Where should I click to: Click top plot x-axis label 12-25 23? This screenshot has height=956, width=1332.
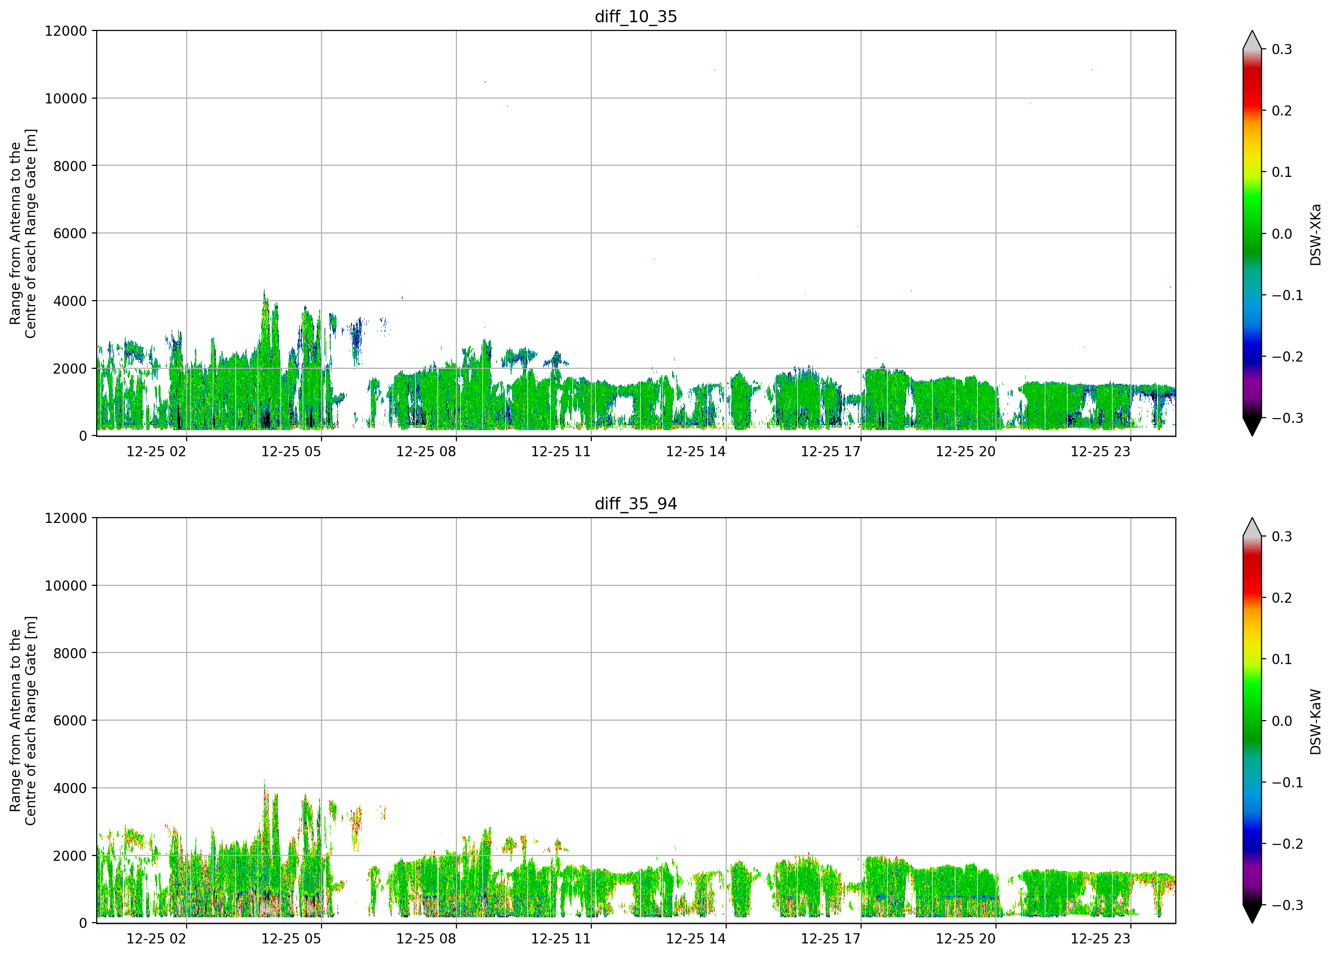(x=1100, y=451)
